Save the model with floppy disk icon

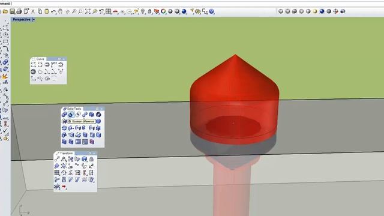coord(12,11)
